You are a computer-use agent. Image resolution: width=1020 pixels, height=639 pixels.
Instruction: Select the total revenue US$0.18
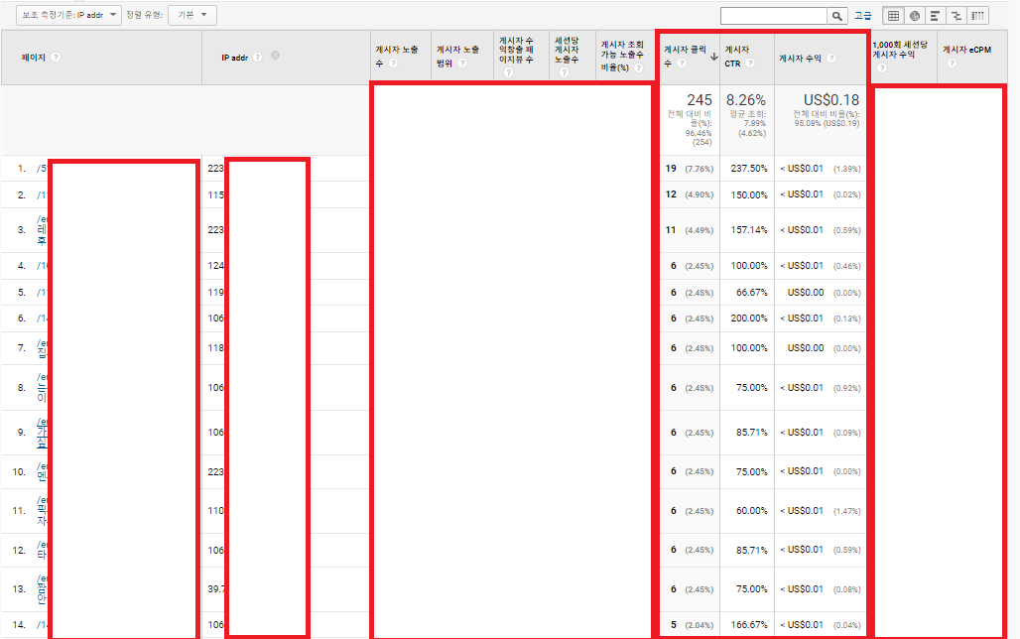click(831, 100)
